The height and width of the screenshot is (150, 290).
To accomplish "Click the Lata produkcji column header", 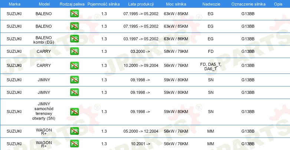I will coord(141,4).
